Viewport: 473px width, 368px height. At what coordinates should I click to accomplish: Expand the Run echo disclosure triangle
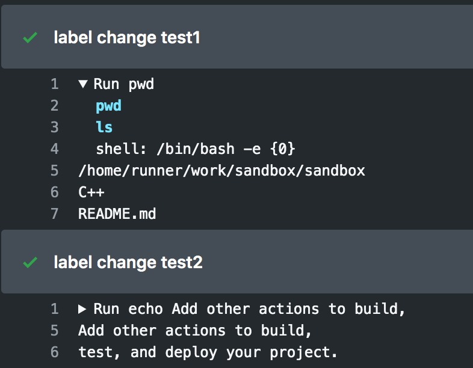coord(83,309)
